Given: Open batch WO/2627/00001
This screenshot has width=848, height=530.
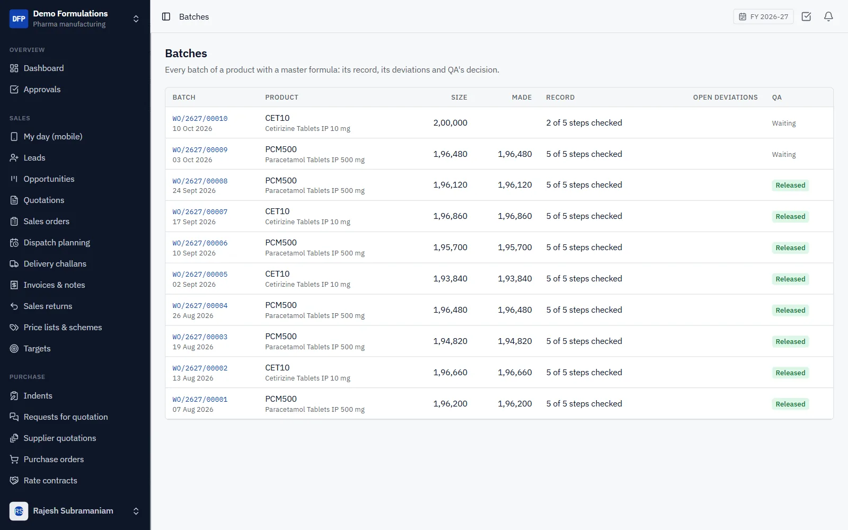Looking at the screenshot, I should (200, 400).
